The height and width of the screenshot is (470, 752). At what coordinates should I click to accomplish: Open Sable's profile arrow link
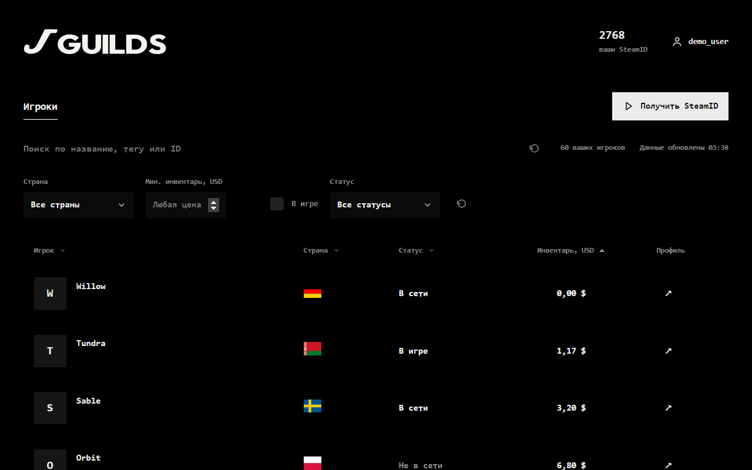pos(668,408)
